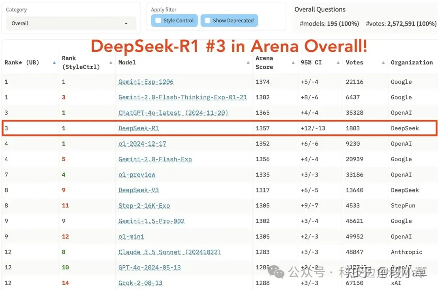Screen dimensions: 438x290
Task: Open the DeepSeek-R1 model link
Action: [x=139, y=128]
